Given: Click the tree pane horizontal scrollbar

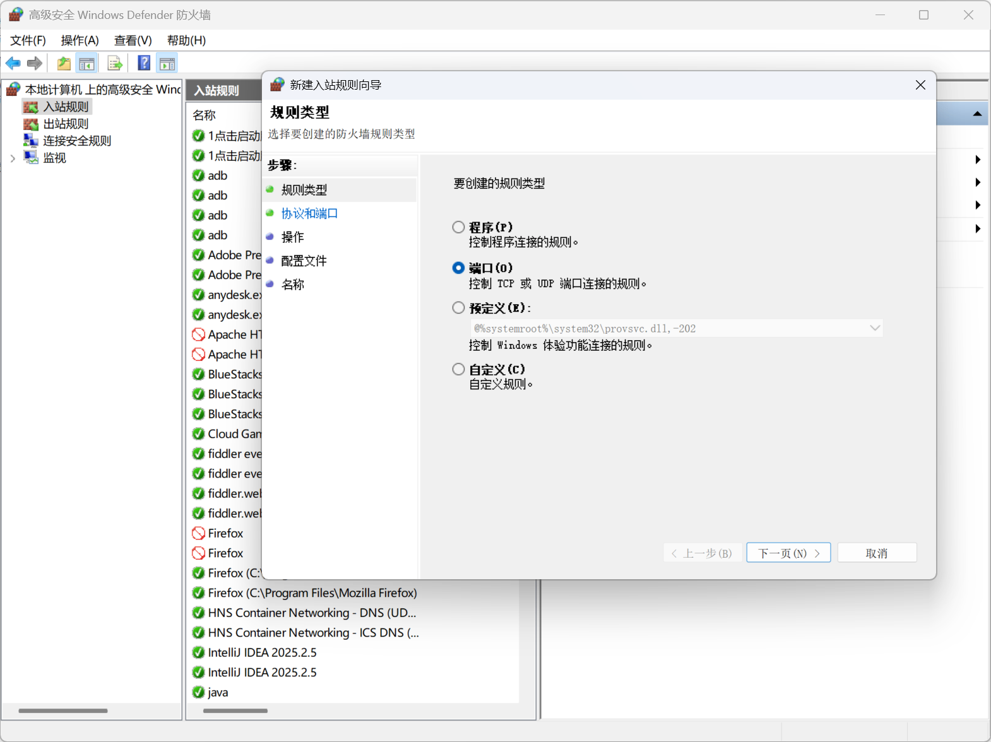Looking at the screenshot, I should point(63,710).
